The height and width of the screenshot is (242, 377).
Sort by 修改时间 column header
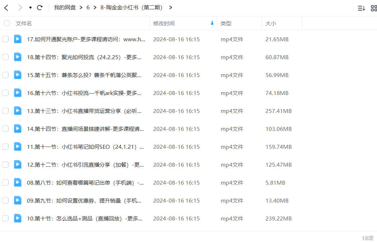click(164, 24)
